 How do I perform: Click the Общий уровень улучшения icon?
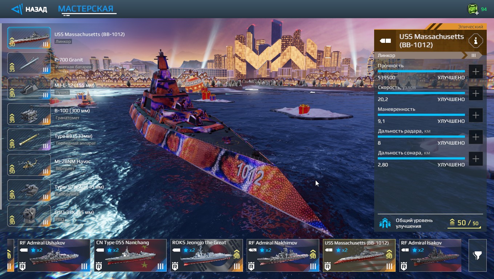pos(385,223)
